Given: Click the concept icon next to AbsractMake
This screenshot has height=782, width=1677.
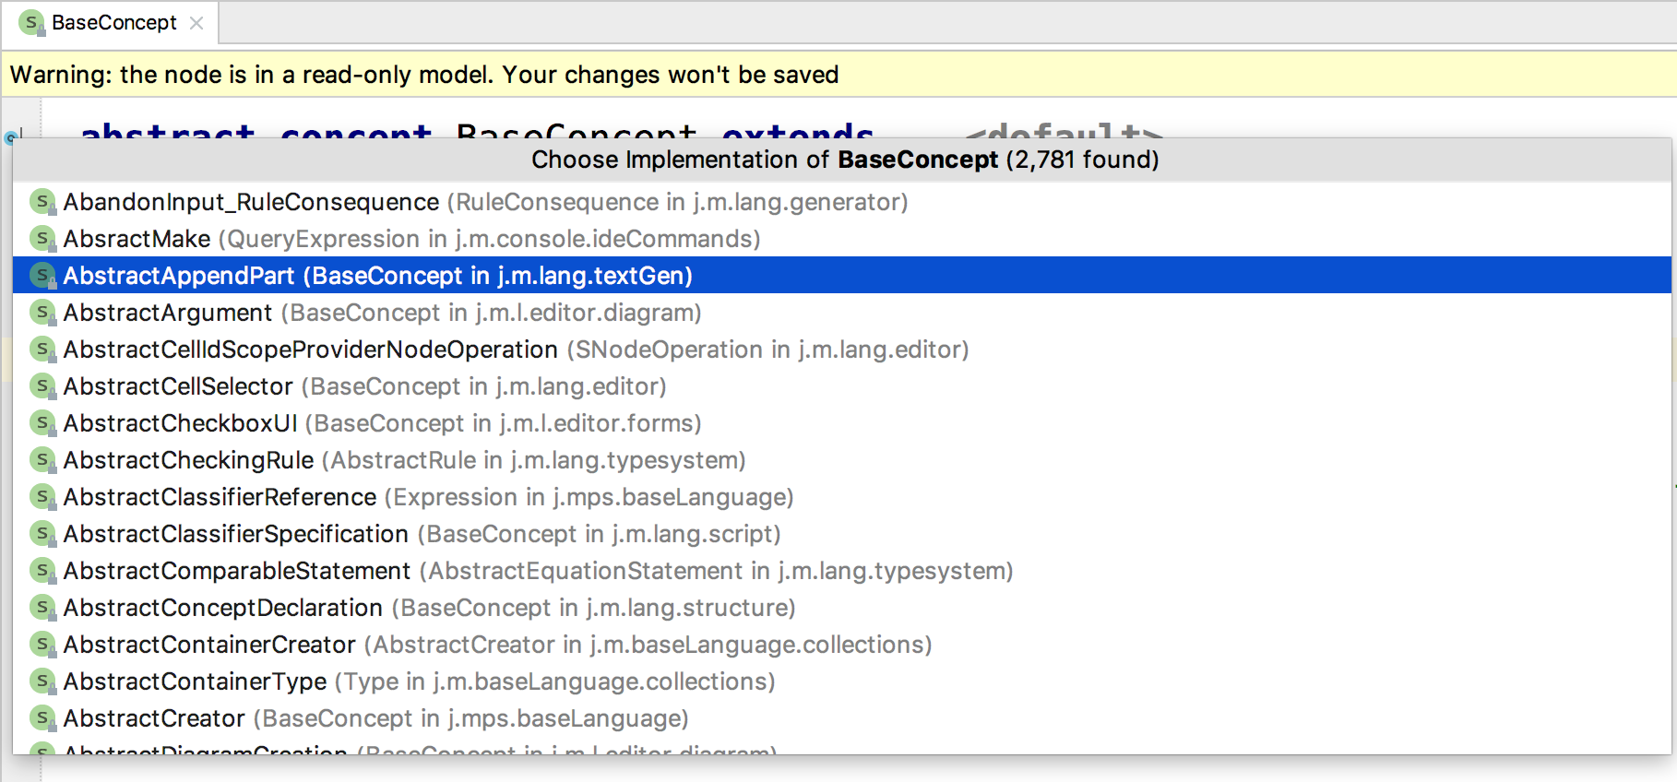Looking at the screenshot, I should [x=42, y=239].
